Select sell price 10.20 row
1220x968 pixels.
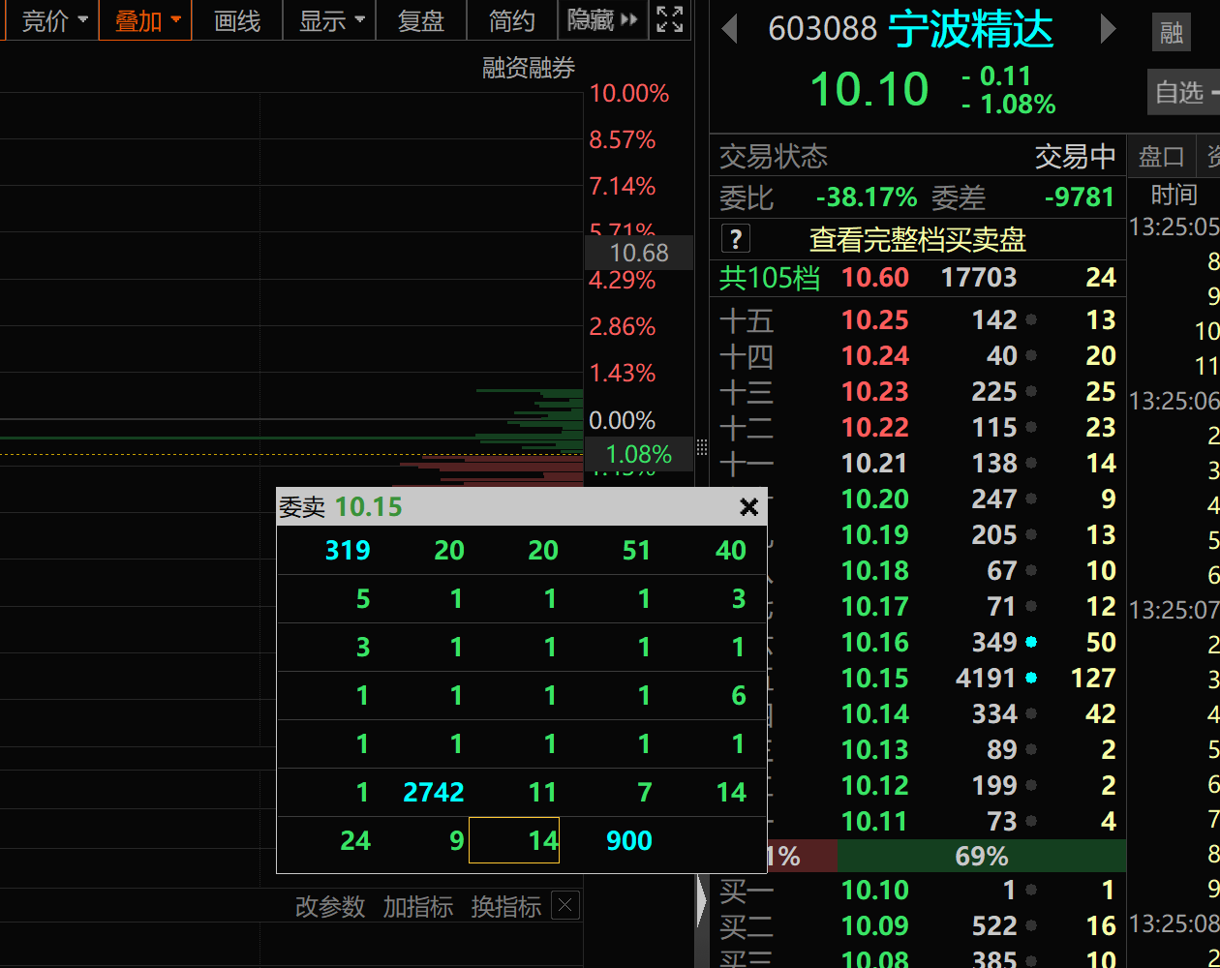pyautogui.click(x=918, y=499)
